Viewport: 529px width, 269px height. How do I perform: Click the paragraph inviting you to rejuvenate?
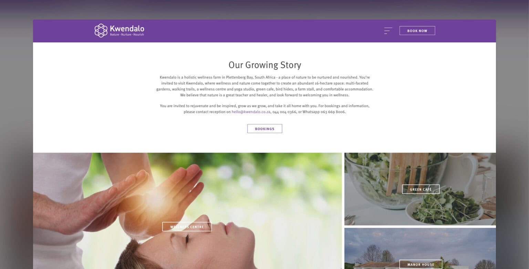(x=264, y=109)
